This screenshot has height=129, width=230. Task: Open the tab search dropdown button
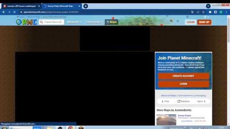[x=208, y=6]
